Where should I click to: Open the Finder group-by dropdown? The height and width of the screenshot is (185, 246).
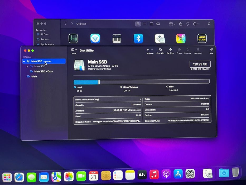point(172,24)
